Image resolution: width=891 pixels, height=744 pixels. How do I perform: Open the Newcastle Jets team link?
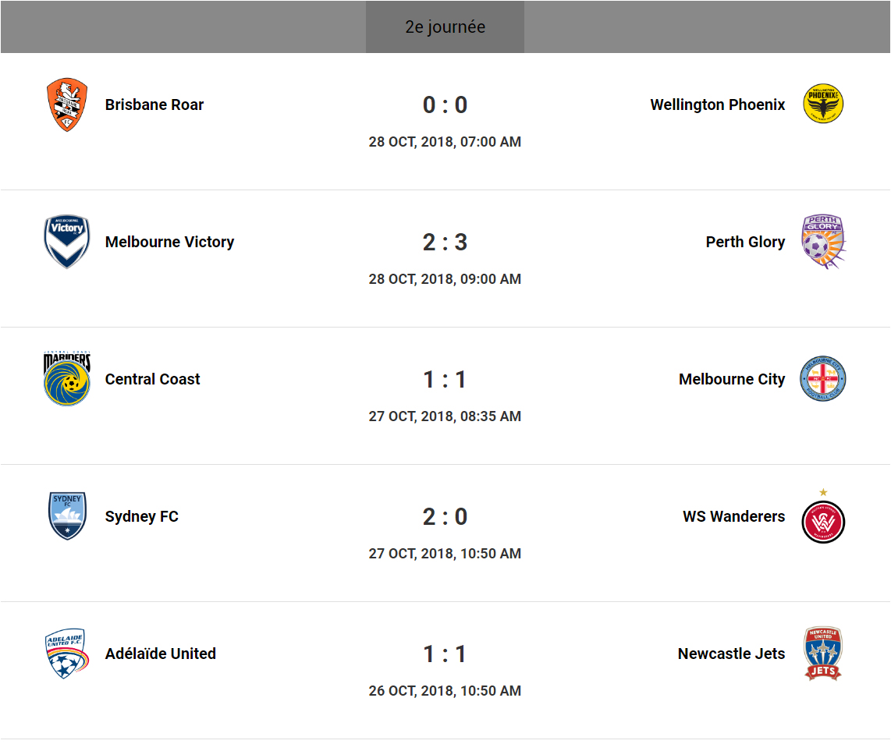pyautogui.click(x=731, y=654)
